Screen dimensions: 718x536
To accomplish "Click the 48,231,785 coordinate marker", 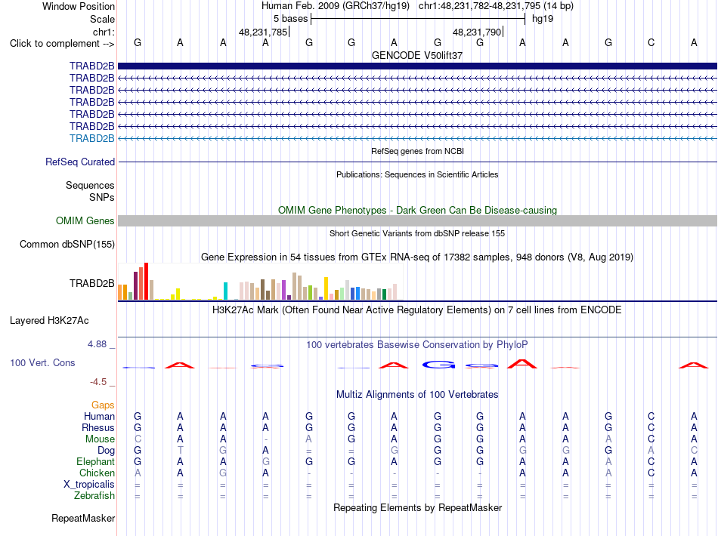I will 263,32.
